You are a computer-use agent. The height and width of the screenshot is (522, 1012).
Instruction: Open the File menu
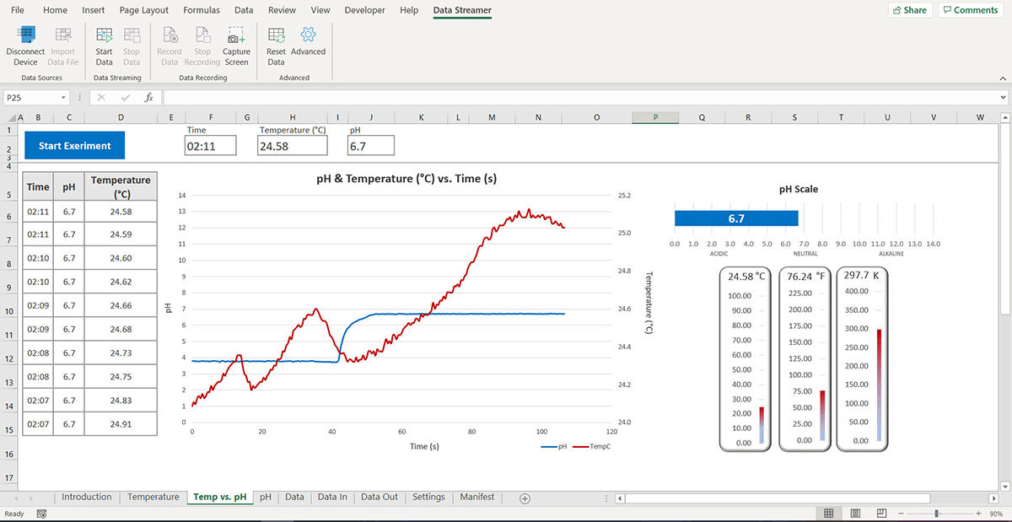click(x=18, y=10)
